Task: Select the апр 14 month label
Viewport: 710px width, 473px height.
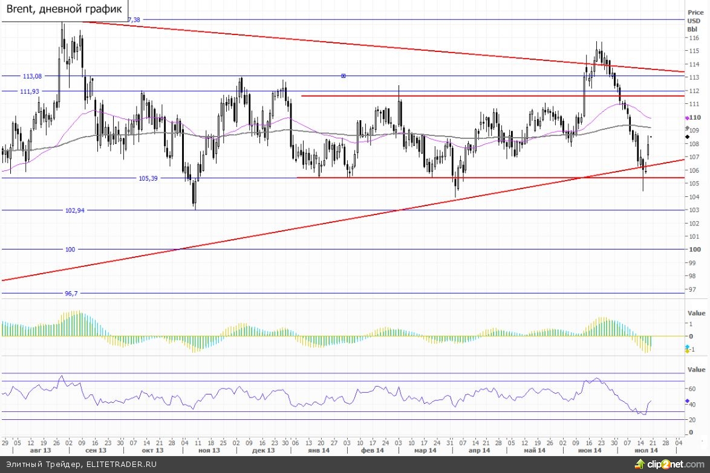Action: [x=480, y=451]
